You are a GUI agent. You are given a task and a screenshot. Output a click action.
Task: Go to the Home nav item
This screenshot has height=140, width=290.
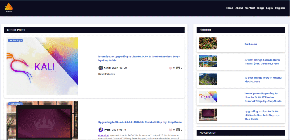coord(229,8)
